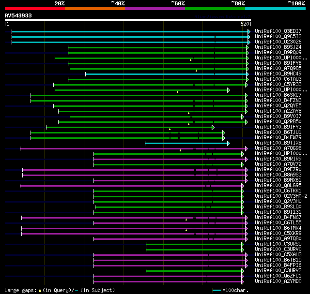Click the arrowhead ending the UniRef100_Q3EDI7 alignment

[x=249, y=31]
